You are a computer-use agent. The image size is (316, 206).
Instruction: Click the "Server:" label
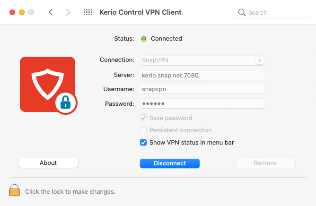pos(124,75)
